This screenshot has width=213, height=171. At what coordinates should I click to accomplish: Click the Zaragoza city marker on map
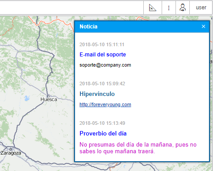11,149
